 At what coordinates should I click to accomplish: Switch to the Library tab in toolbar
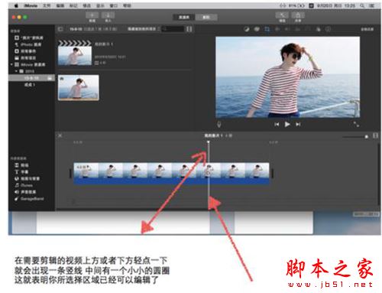pyautogui.click(x=184, y=18)
